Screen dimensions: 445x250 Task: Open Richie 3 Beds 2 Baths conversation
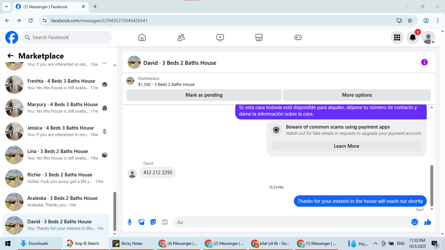56,178
